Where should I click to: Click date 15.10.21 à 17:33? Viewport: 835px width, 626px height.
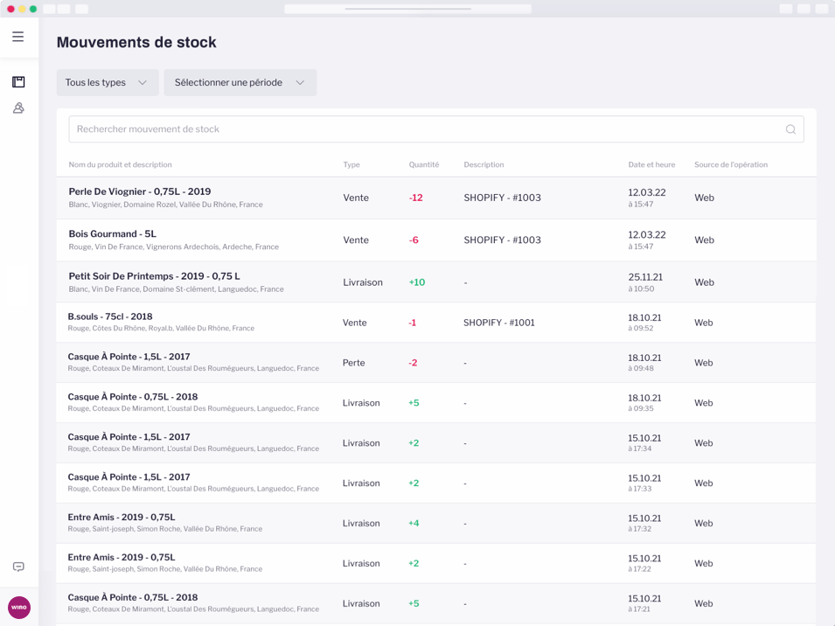(x=644, y=483)
